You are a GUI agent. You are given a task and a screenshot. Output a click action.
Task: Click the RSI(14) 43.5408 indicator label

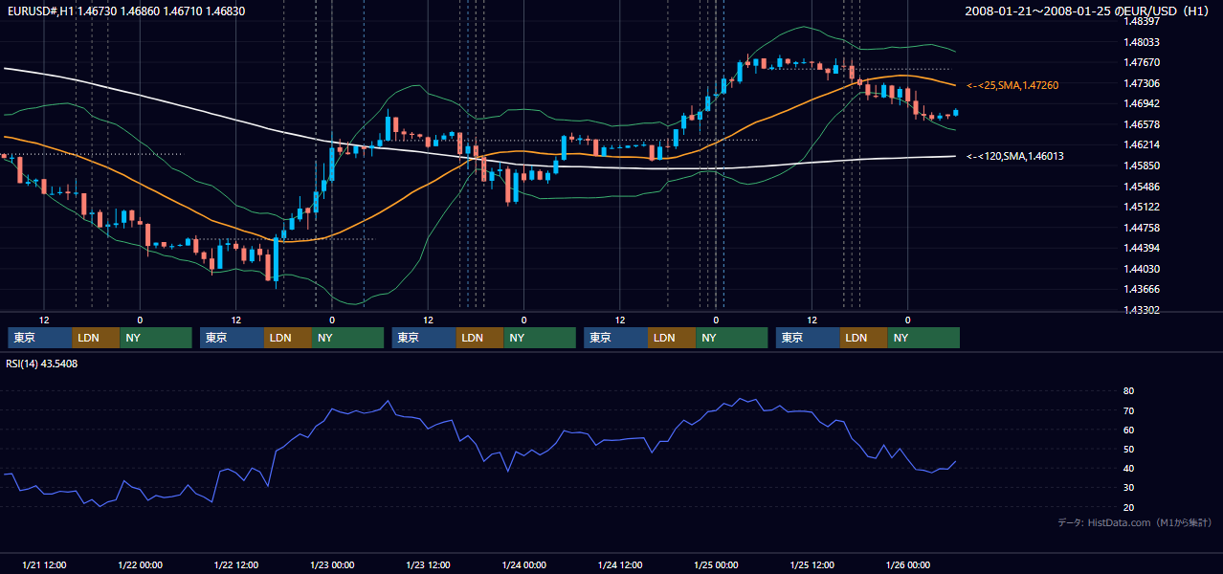coord(42,364)
